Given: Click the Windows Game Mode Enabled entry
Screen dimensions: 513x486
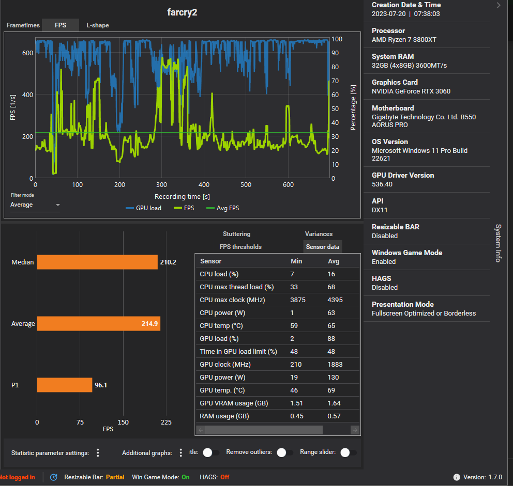Looking at the screenshot, I should (426, 257).
